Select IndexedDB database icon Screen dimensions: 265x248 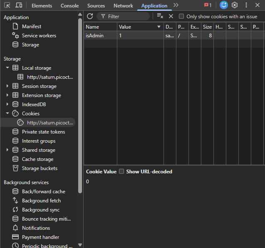tap(15, 104)
